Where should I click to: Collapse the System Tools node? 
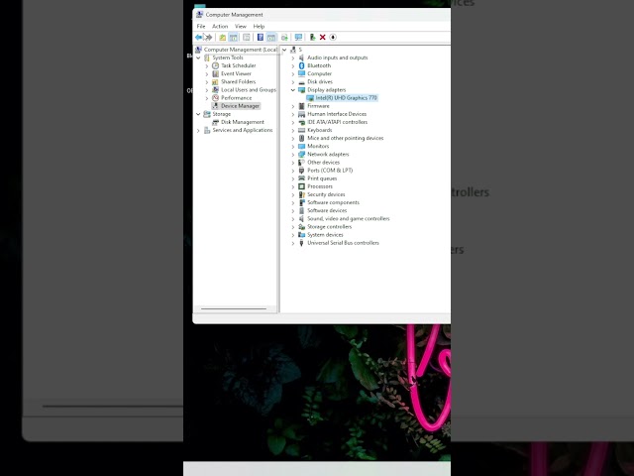[x=198, y=58]
